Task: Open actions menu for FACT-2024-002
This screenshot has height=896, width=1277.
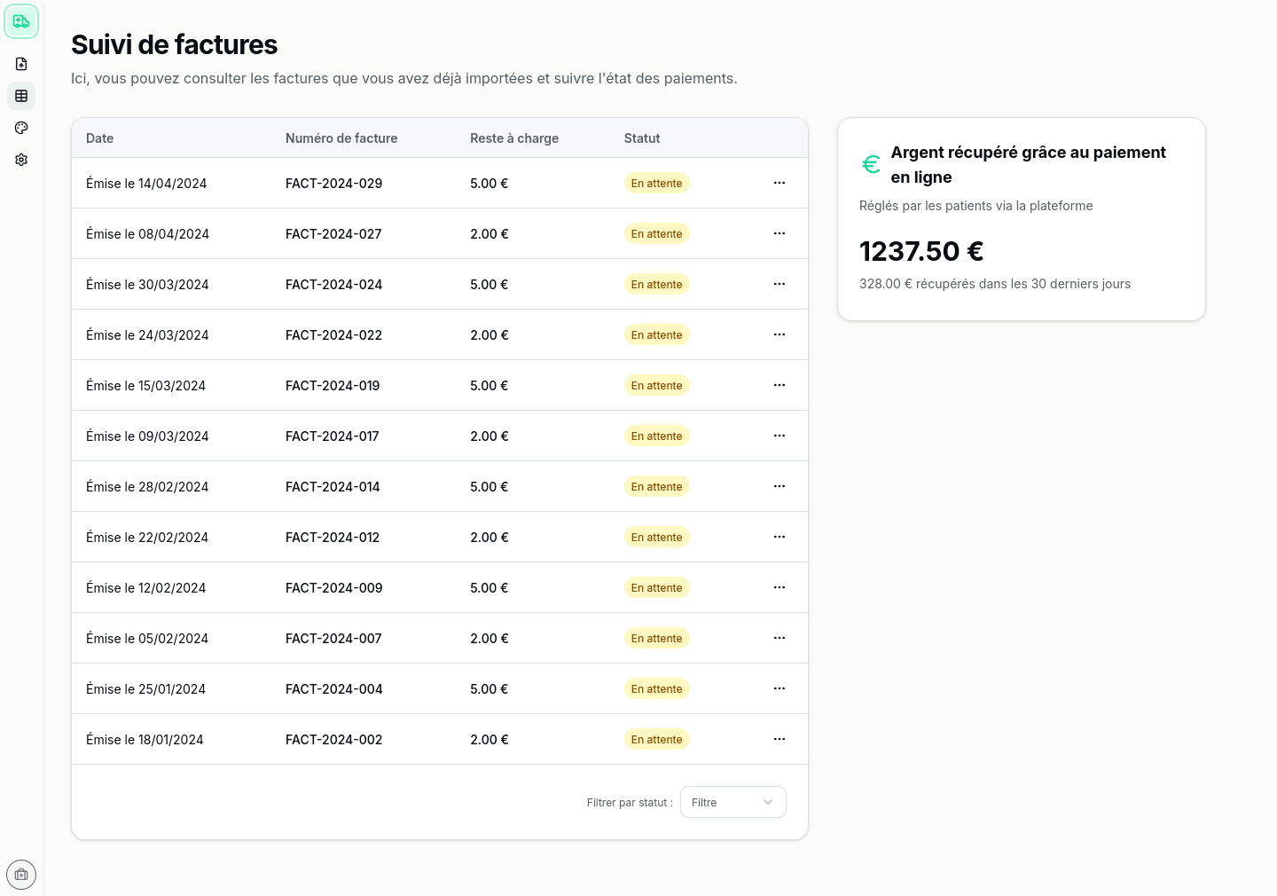Action: (x=780, y=739)
